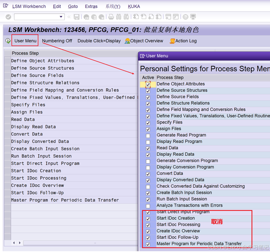Uncheck Define Source Structures checkbox
Screen dimensions: 270x252
point(148,91)
